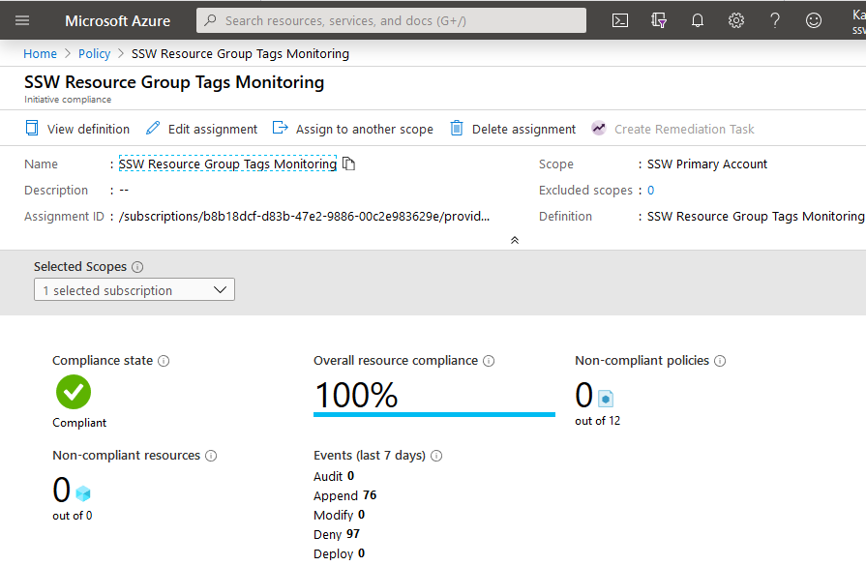Navigate to Home breadcrumb
The height and width of the screenshot is (566, 866).
tap(40, 54)
